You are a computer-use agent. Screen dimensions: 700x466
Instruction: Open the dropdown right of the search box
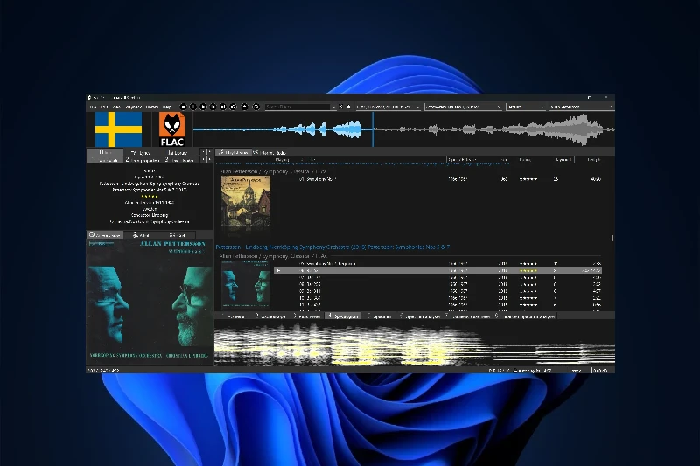tap(385, 107)
